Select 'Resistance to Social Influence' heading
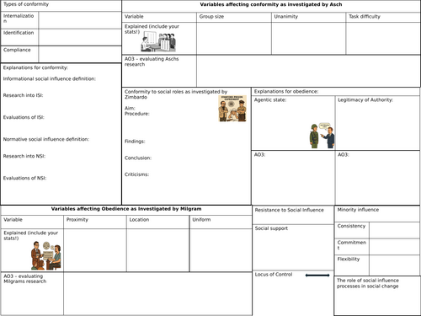The image size is (421, 316). (289, 210)
